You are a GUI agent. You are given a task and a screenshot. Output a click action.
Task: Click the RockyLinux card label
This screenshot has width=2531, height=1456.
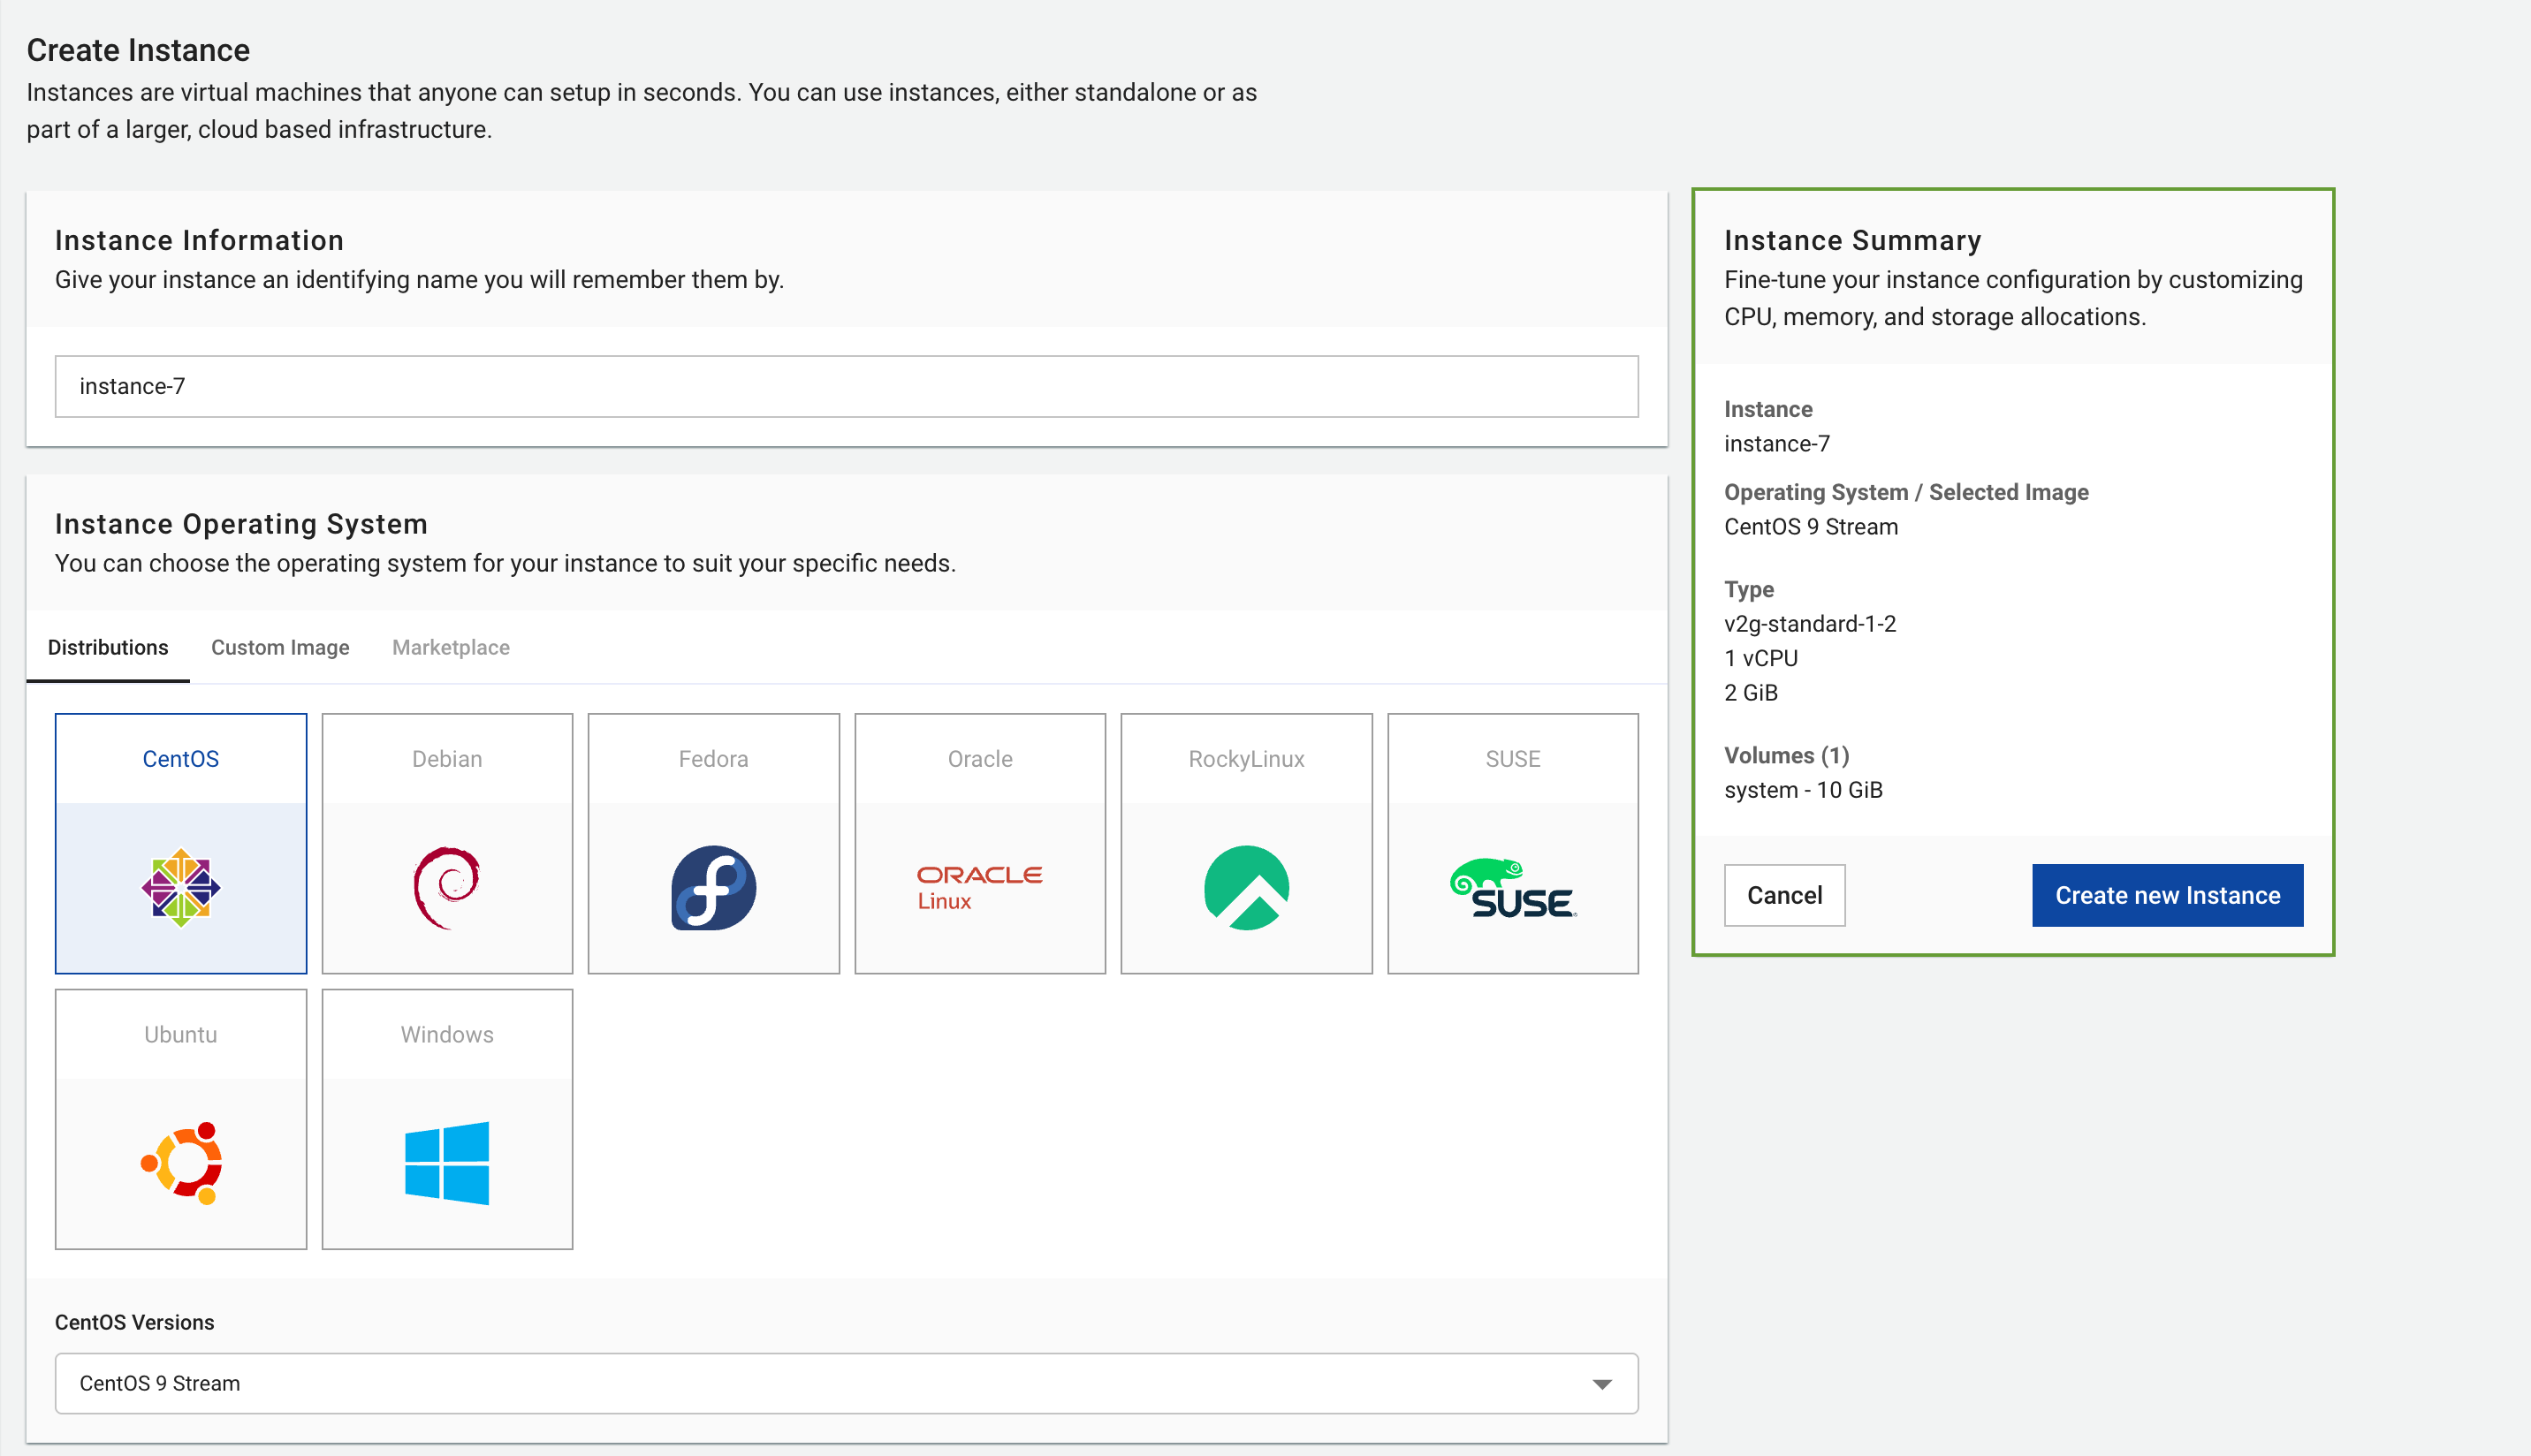(x=1246, y=759)
